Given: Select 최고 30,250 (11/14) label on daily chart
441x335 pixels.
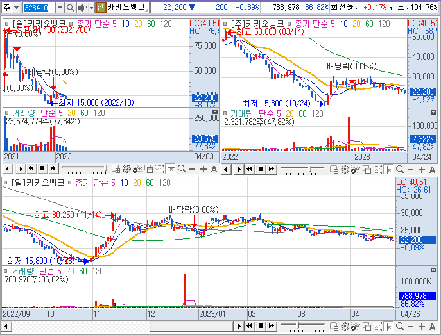Looking at the screenshot, I should (x=68, y=215).
